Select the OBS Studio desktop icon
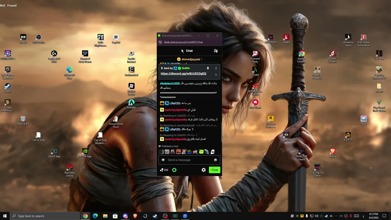This screenshot has height=220, width=391. (38, 39)
